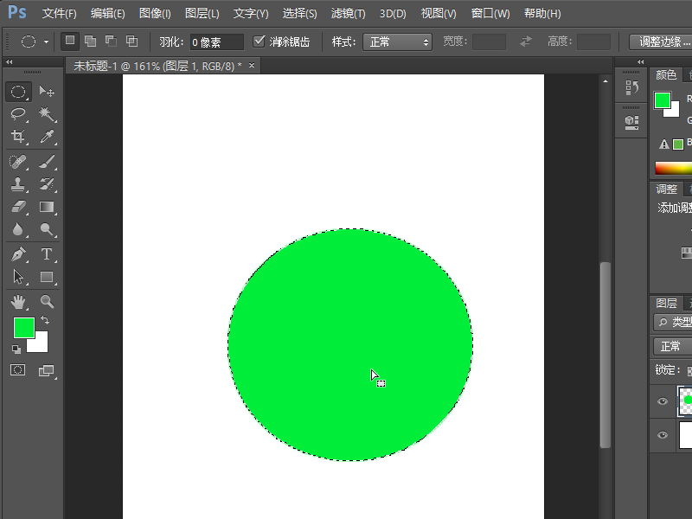Open the 样式 style dropdown

397,42
